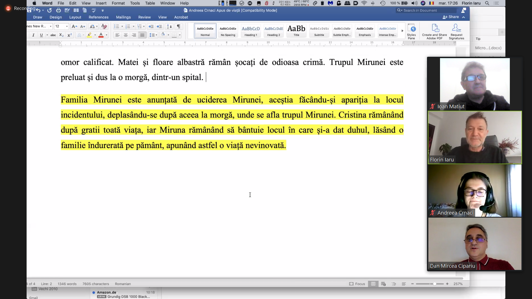Toggle italic formatting
Viewport: 532px width, 299px height.
pyautogui.click(x=33, y=35)
